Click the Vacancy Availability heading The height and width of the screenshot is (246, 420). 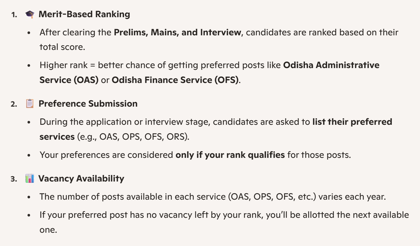[x=81, y=179]
